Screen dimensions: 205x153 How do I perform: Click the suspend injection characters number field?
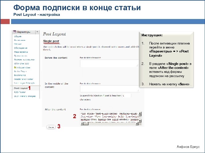126,95
